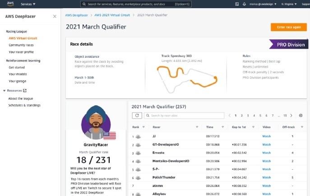Click the avatar icon beside GT-DevelopersIO
Screen dimensions: 310x196
point(138,145)
